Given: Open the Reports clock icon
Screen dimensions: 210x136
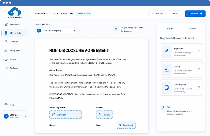Looking at the screenshot, I should [6, 59].
